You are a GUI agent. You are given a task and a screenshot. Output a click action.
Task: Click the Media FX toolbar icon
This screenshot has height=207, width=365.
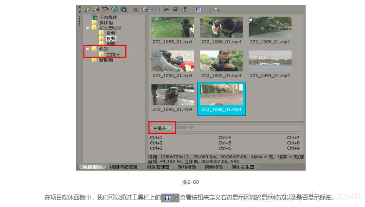pyautogui.click(x=154, y=10)
